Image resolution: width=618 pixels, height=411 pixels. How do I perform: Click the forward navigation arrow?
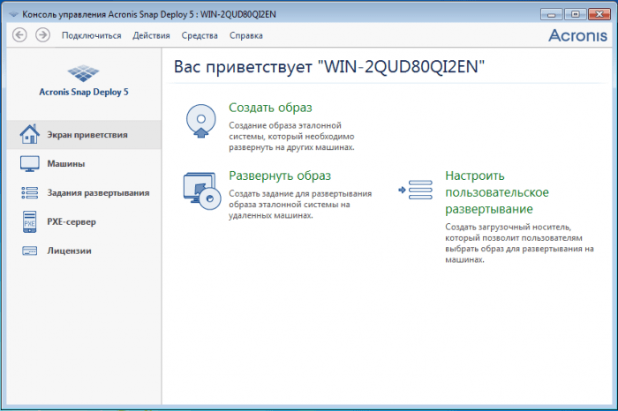pos(42,35)
